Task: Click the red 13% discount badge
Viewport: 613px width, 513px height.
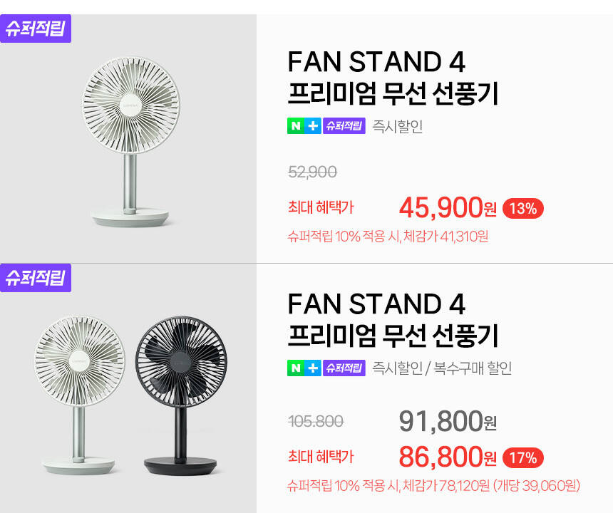Action: 524,209
